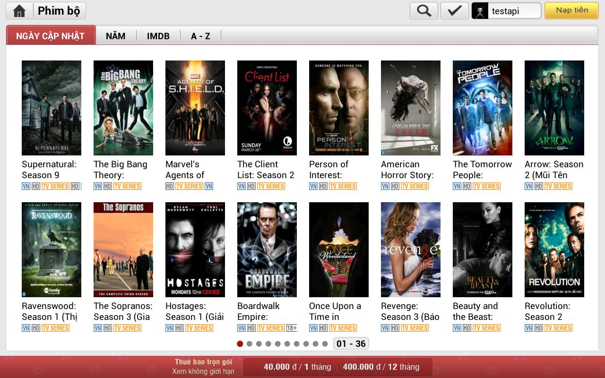Click the Marvel's Agents of title text
This screenshot has height=378, width=605.
pyautogui.click(x=185, y=170)
